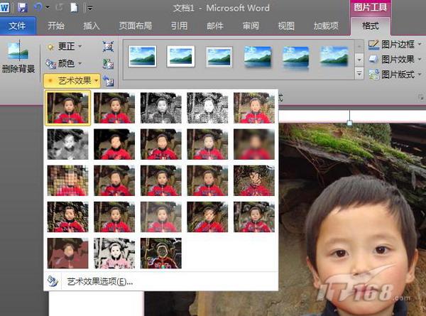
Task: Apply the mosaic bubbles effect thumbnail
Action: [68, 180]
